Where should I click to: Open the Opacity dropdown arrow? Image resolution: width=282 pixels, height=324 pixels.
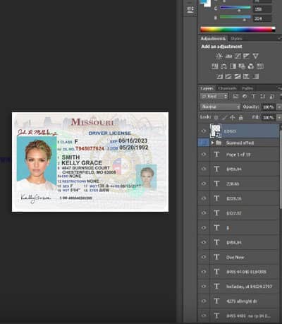pyautogui.click(x=279, y=107)
